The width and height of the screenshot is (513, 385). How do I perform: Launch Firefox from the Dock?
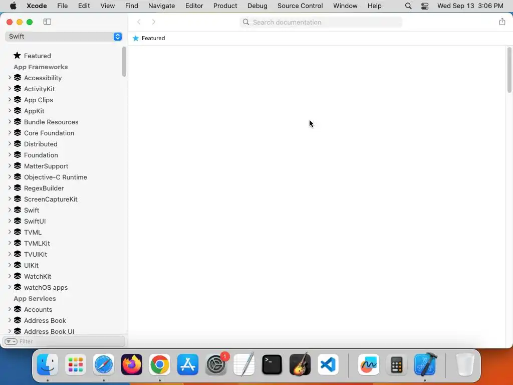(132, 364)
